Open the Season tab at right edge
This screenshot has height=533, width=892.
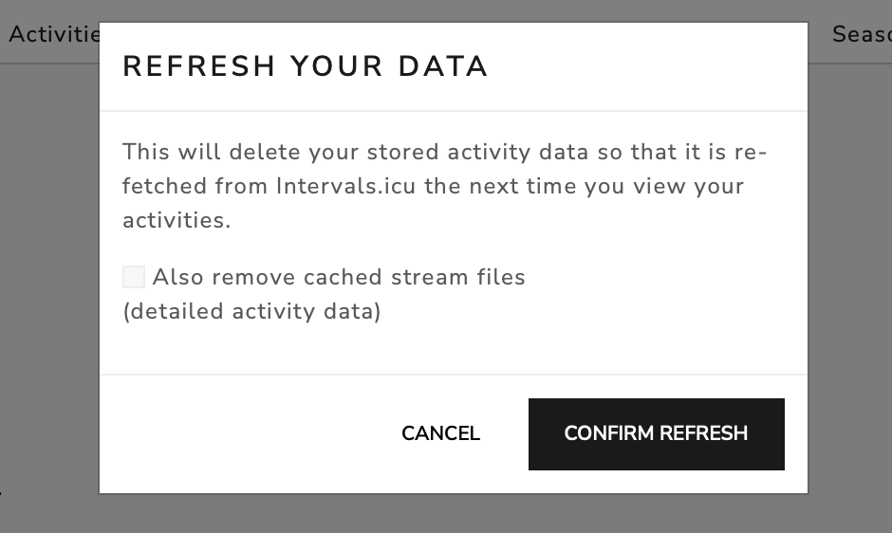tap(861, 34)
